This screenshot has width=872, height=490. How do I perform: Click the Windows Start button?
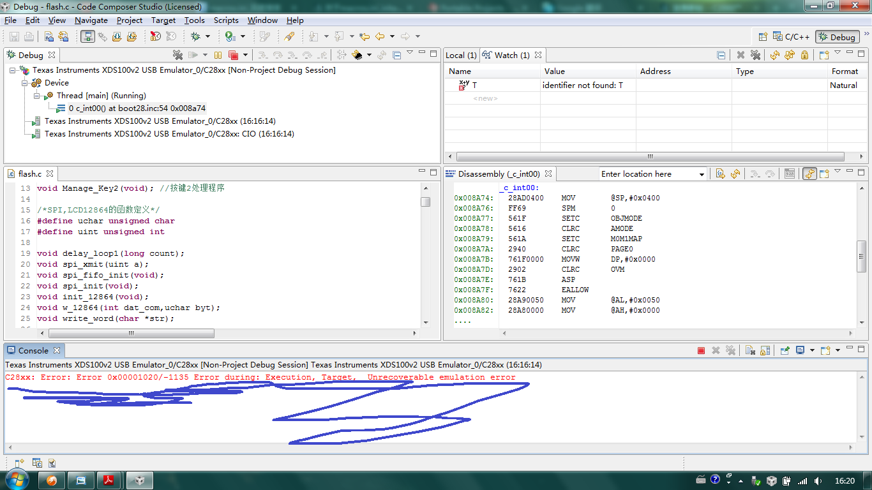[x=16, y=480]
